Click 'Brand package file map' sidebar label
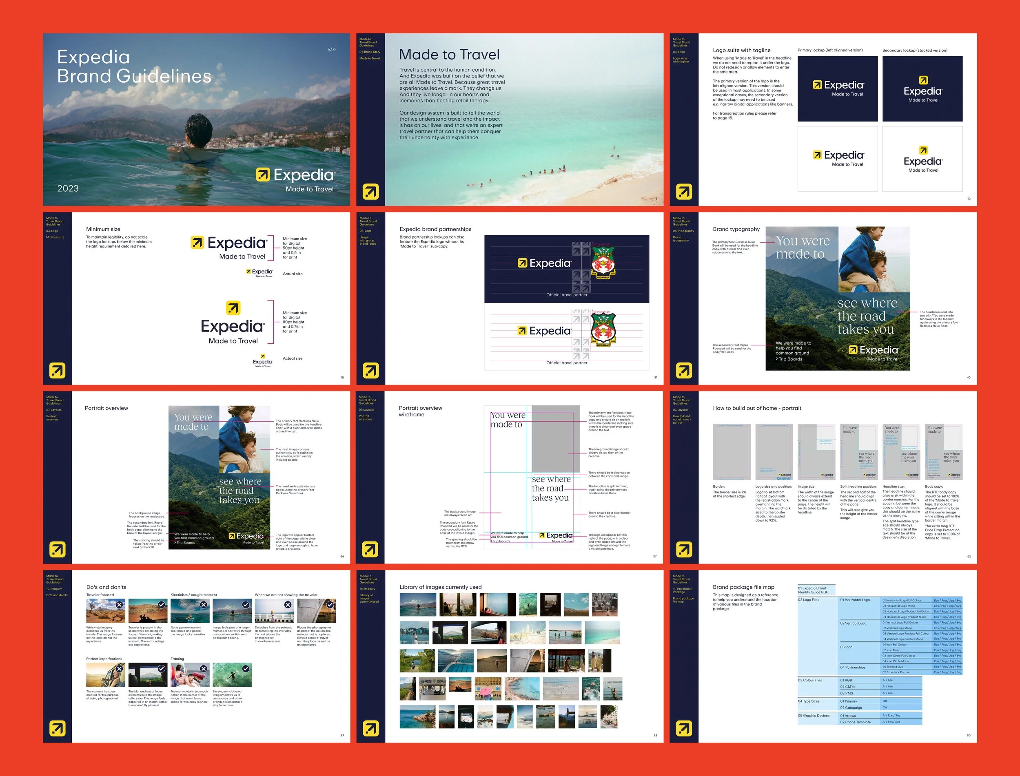Image resolution: width=1020 pixels, height=776 pixels. pyautogui.click(x=683, y=599)
